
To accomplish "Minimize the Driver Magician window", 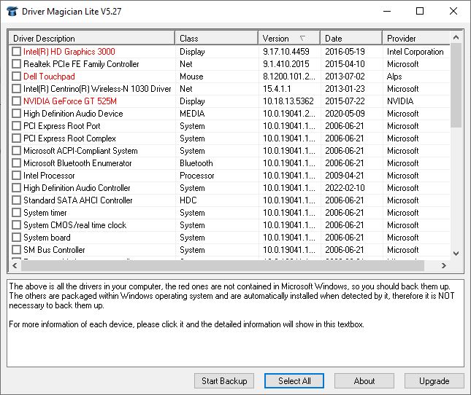I will tap(387, 12).
